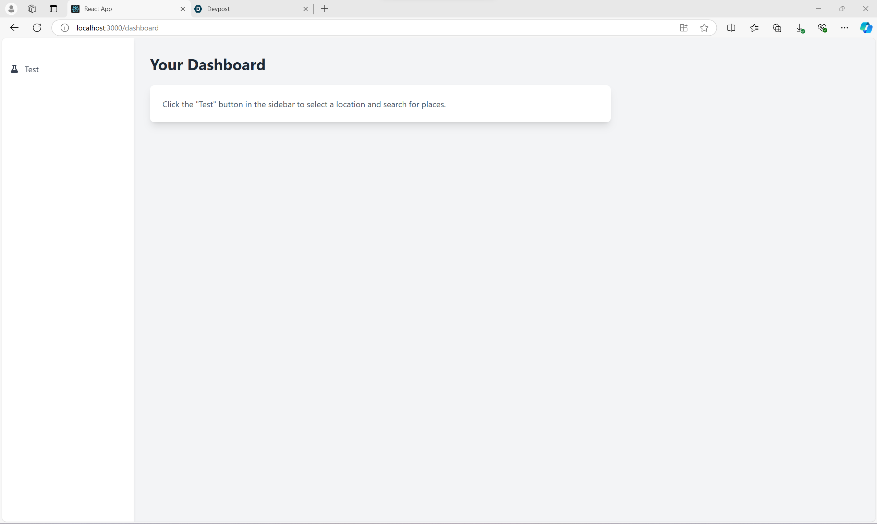
Task: Toggle split screen view
Action: pyautogui.click(x=731, y=28)
